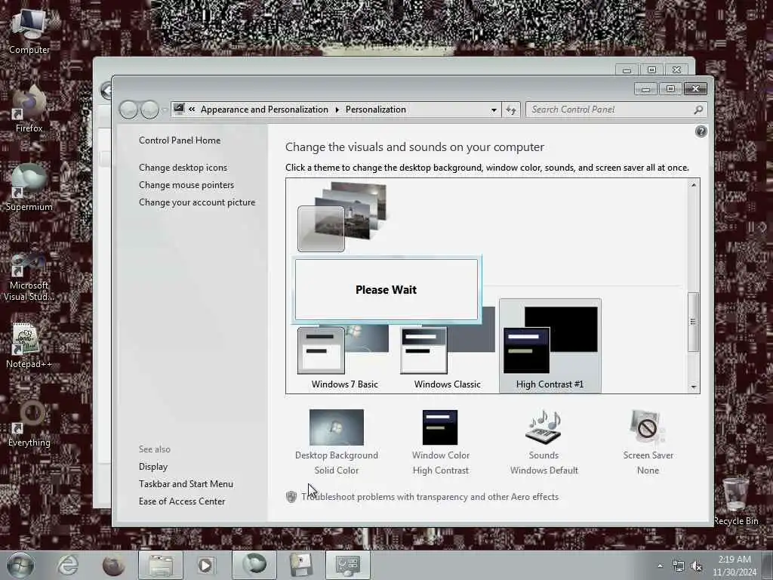Open Microsoft Visual Studio desktop shortcut
The image size is (773, 580).
point(29,276)
